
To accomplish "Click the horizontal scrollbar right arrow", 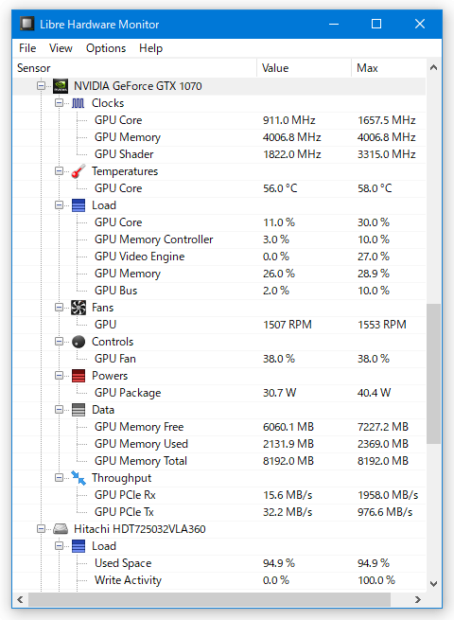I will click(418, 599).
